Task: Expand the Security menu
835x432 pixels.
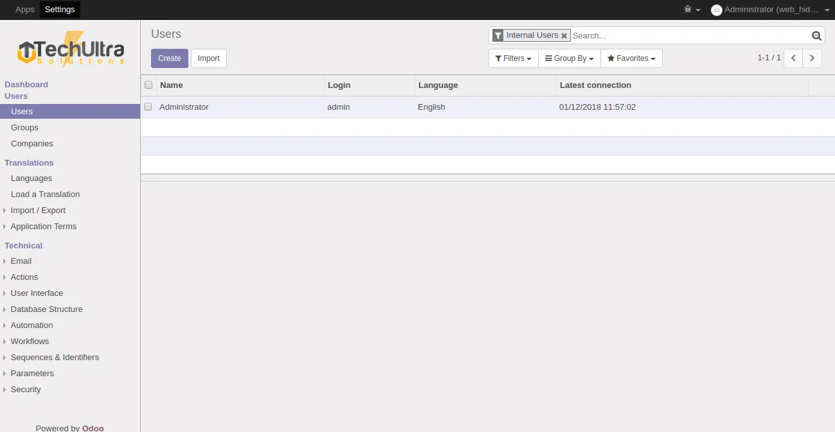Action: (x=26, y=390)
